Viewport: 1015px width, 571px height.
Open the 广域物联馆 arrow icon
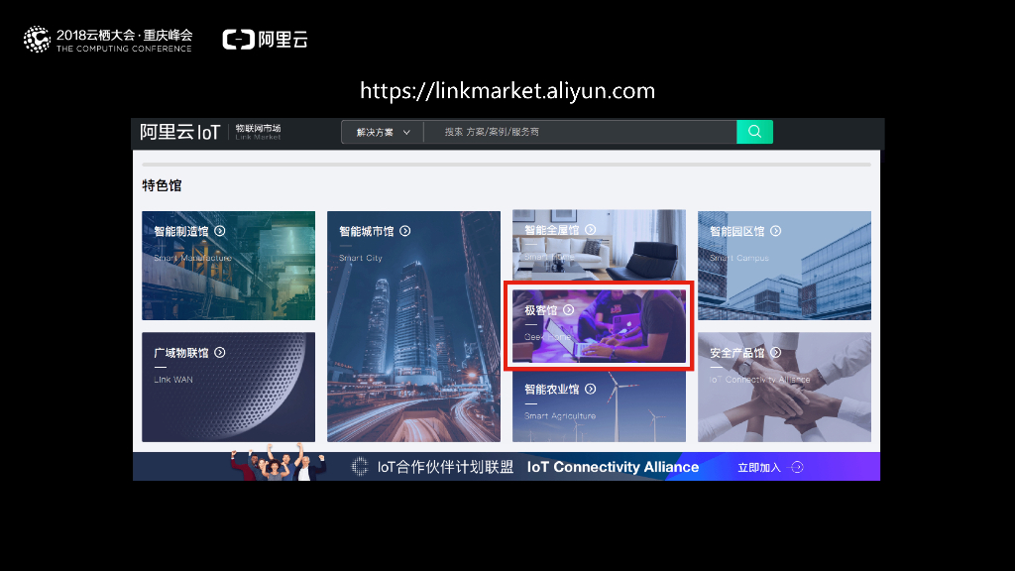point(220,353)
